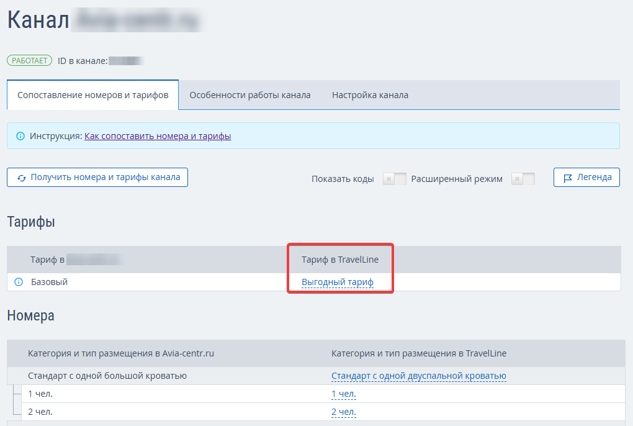Click Стандарт с одной двуспальной кроватью link
This screenshot has height=426, width=633.
419,376
